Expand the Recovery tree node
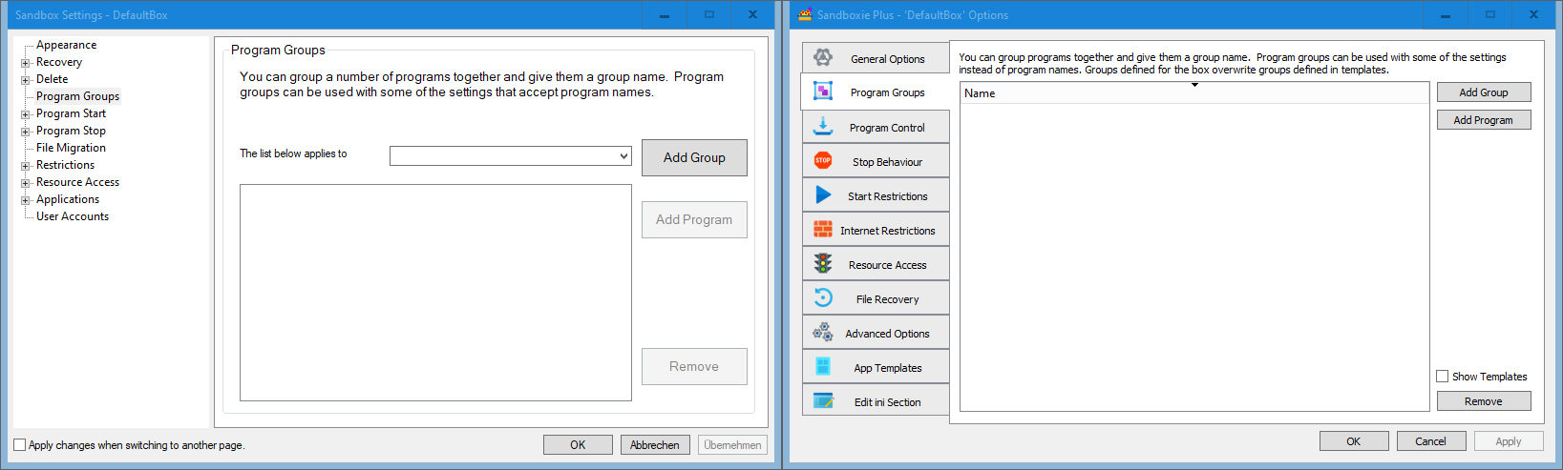1563x470 pixels. pos(26,63)
